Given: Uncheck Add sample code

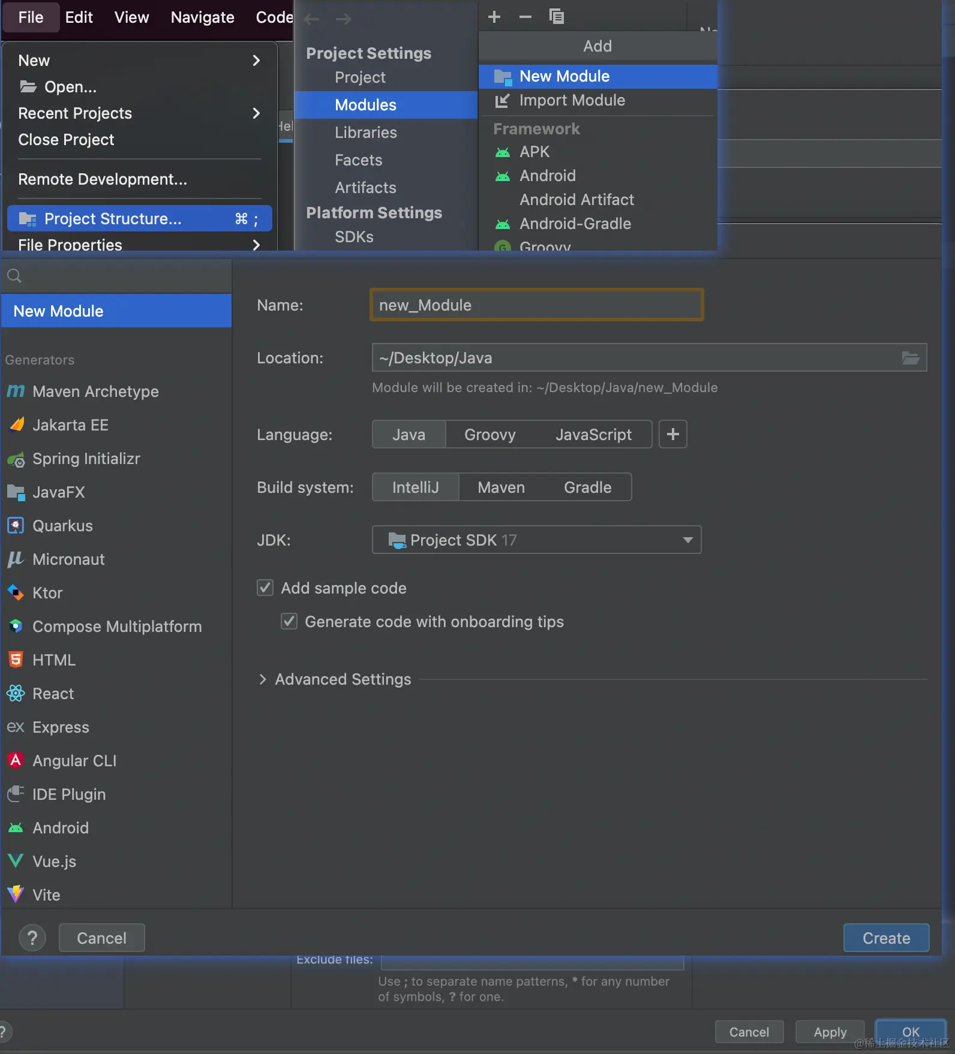Looking at the screenshot, I should click(x=265, y=588).
